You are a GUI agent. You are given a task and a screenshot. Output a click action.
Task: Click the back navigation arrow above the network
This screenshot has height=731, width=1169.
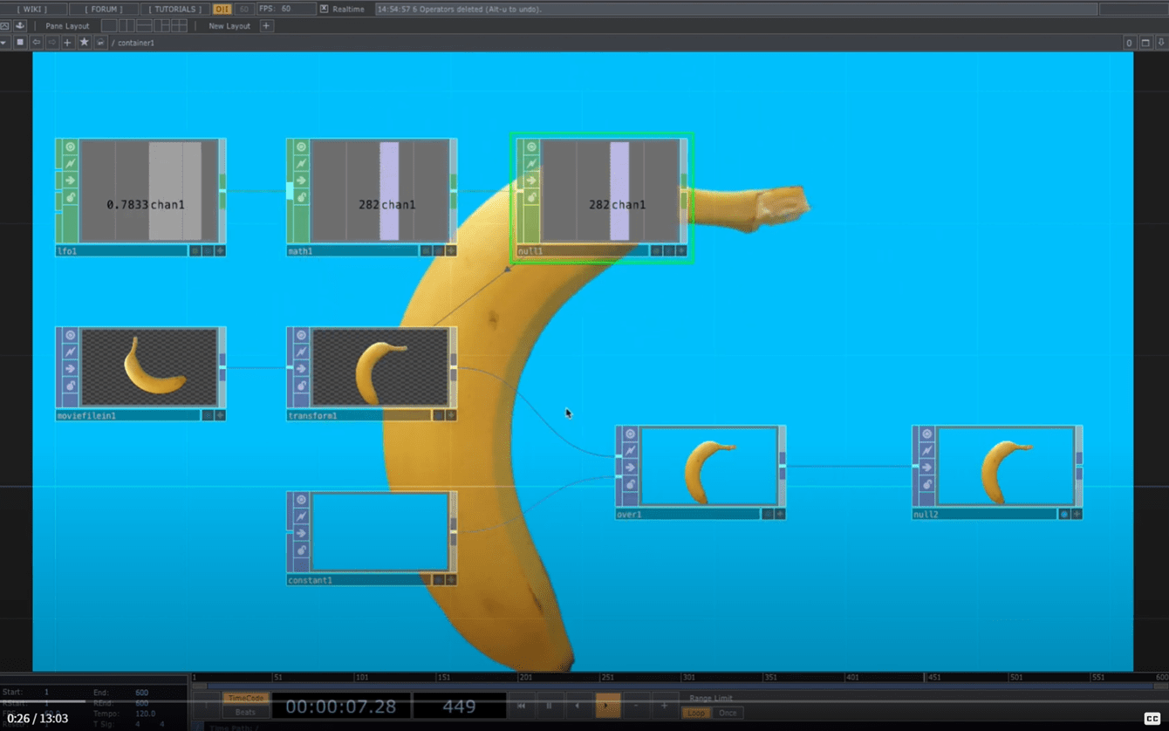click(x=35, y=41)
